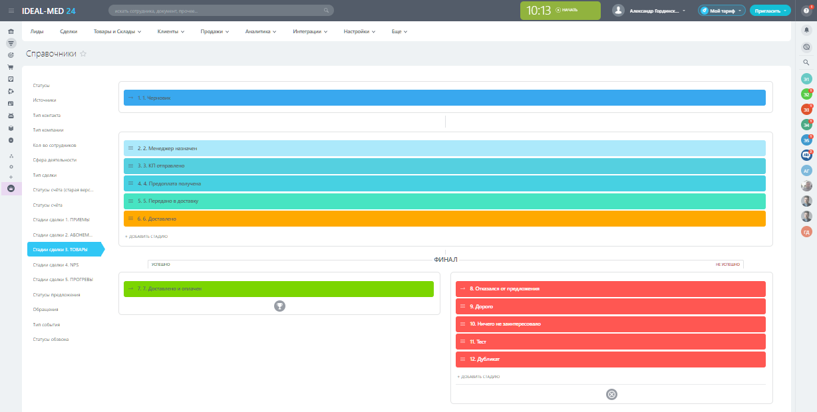This screenshot has height=412, width=817.
Task: Click the user profile avatar in header
Action: tap(618, 11)
